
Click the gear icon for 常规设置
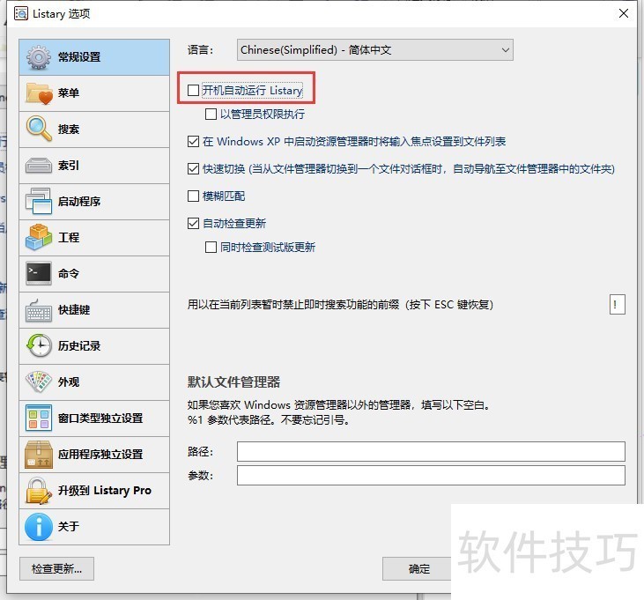click(x=39, y=57)
